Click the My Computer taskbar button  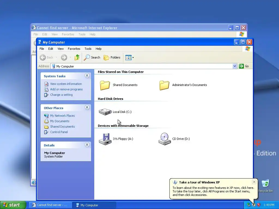pos(95,205)
